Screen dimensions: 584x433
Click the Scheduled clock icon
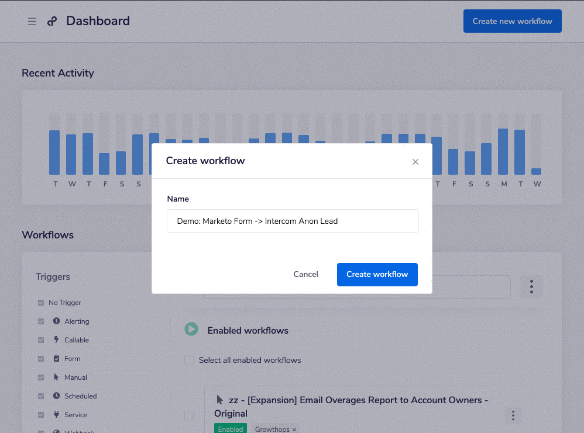point(56,396)
